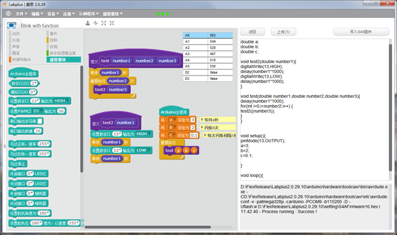Click the 写入S4A固件 button
397x235 pixels.
coord(361,32)
